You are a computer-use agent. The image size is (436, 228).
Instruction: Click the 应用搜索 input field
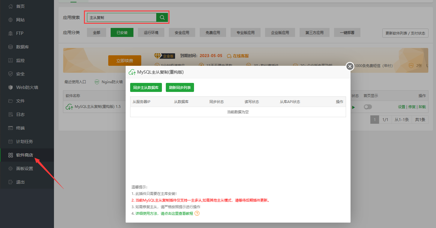[122, 17]
